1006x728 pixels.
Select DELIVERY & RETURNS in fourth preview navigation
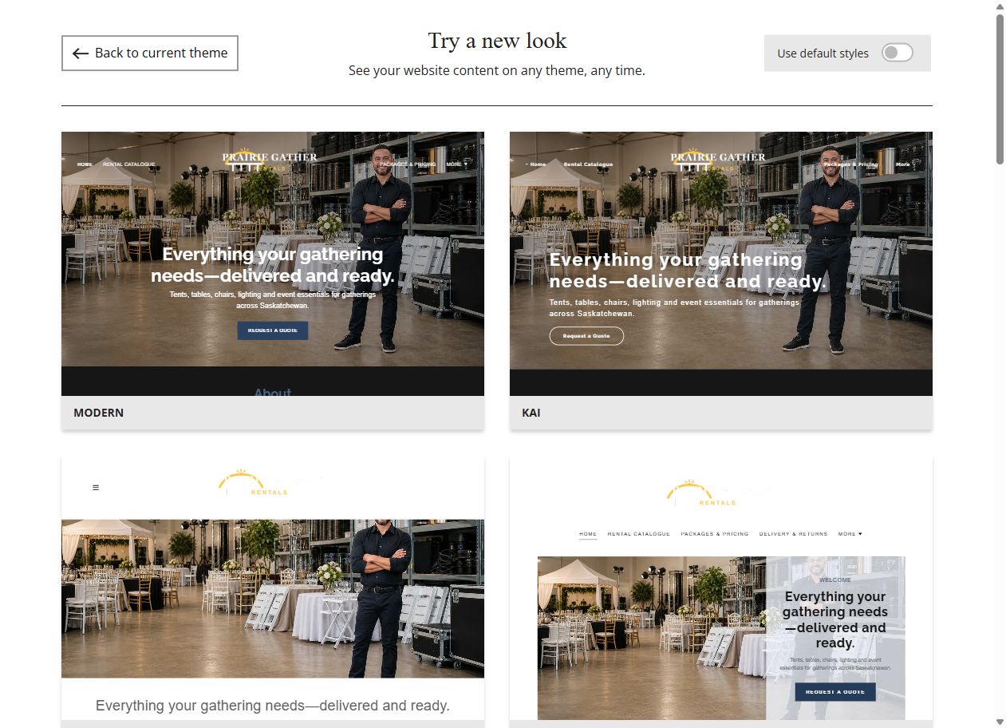[x=793, y=533]
